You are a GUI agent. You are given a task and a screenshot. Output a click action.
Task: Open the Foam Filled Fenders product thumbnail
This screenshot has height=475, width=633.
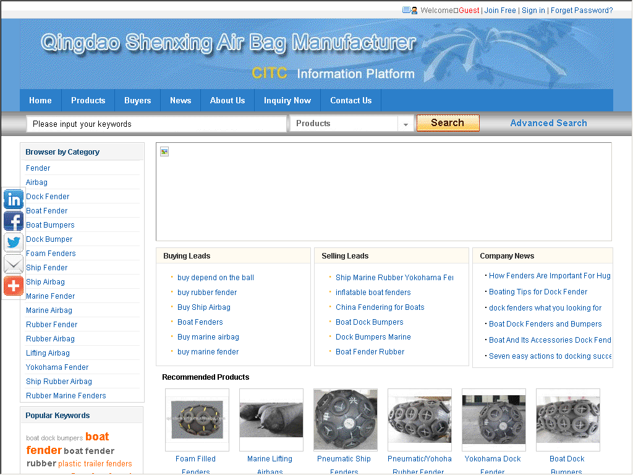click(x=197, y=420)
